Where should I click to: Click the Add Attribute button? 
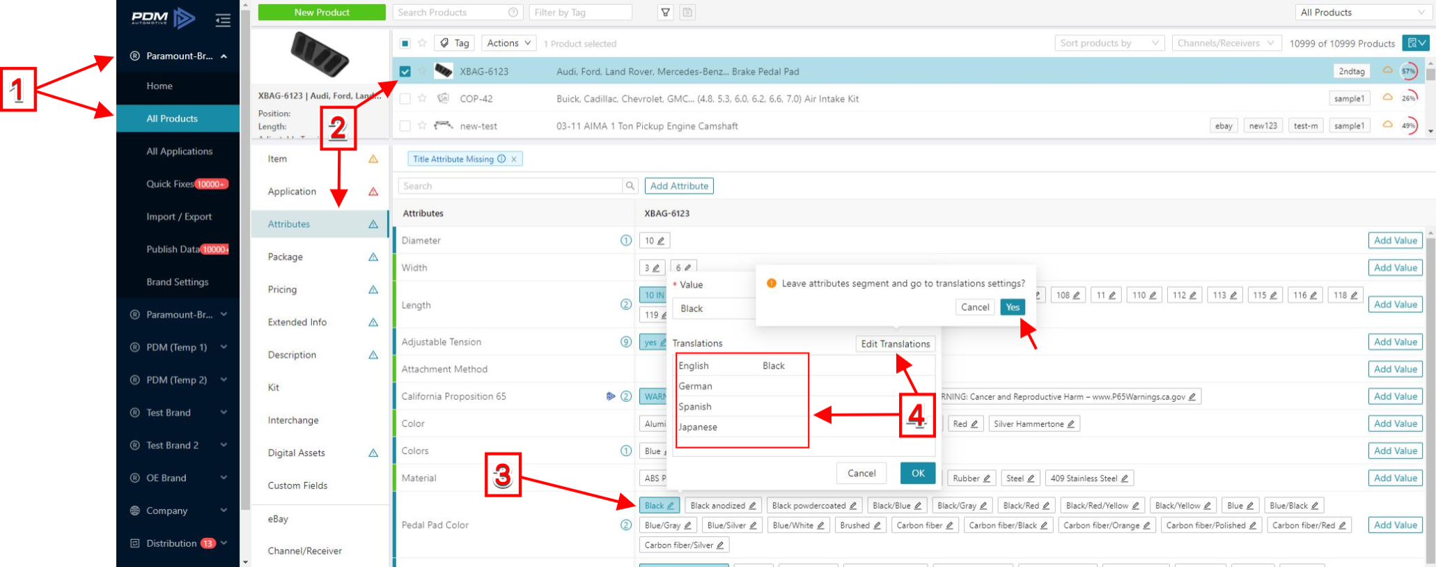[x=679, y=186]
